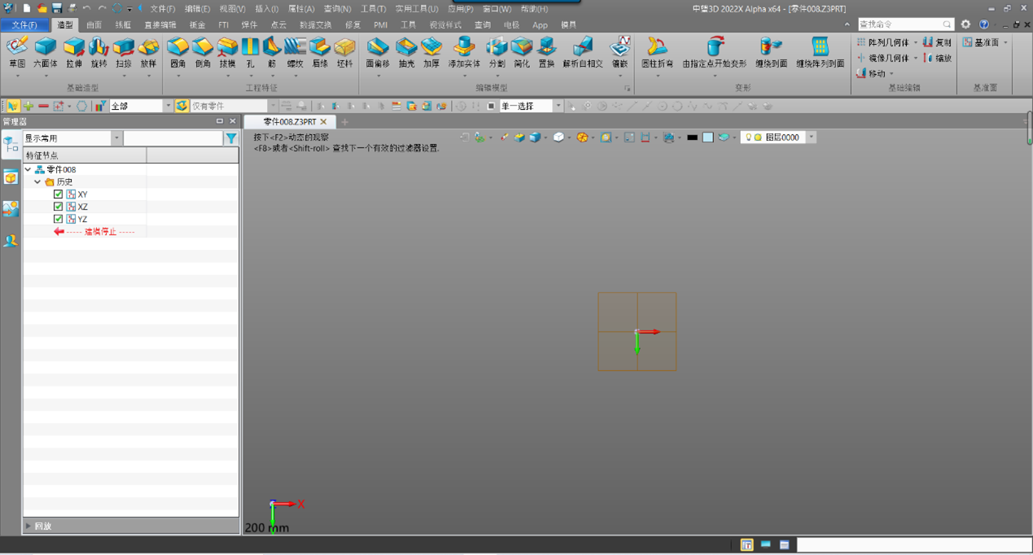Collapse the 历史 history folder

(x=37, y=181)
